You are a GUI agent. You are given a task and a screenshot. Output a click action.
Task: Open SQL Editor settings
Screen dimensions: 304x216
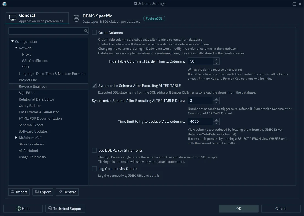pos(27,93)
